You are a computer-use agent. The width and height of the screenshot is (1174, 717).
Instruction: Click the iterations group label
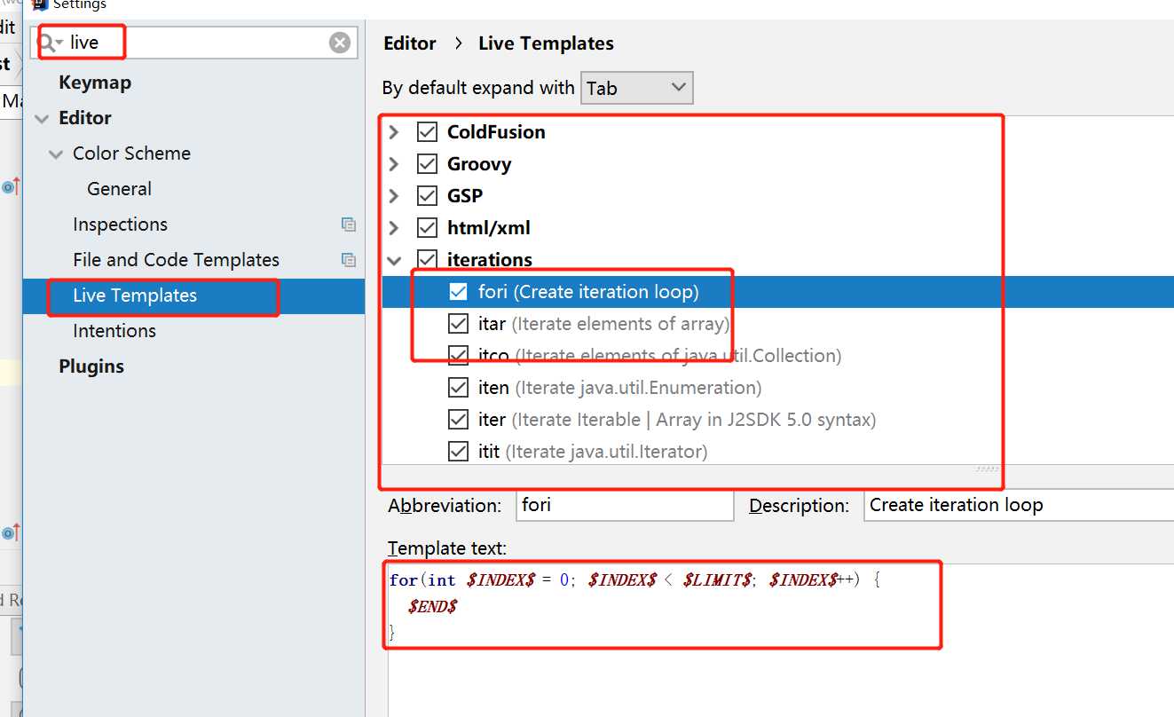pos(490,260)
